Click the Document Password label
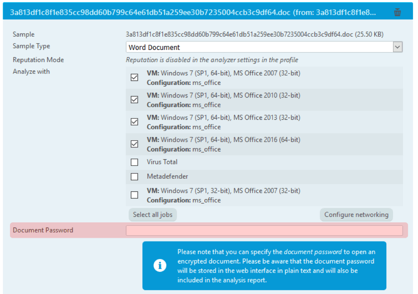This screenshot has width=418, height=294. pos(43,230)
